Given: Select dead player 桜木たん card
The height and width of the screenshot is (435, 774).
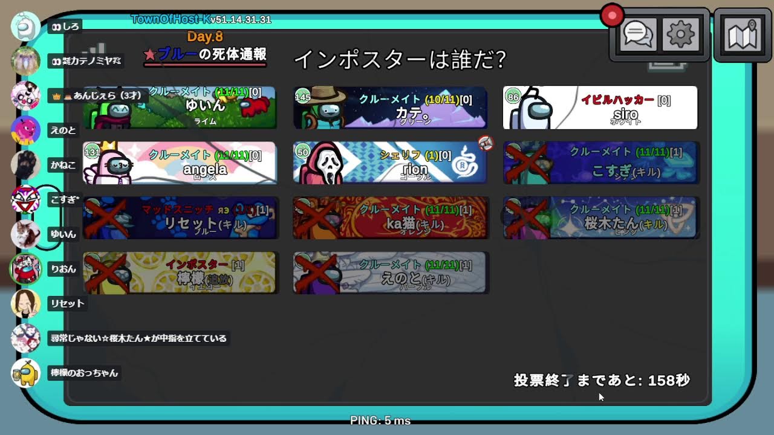Looking at the screenshot, I should (x=601, y=218).
